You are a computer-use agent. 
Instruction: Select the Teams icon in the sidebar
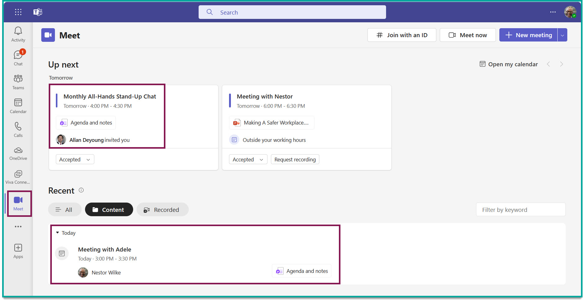point(18,81)
